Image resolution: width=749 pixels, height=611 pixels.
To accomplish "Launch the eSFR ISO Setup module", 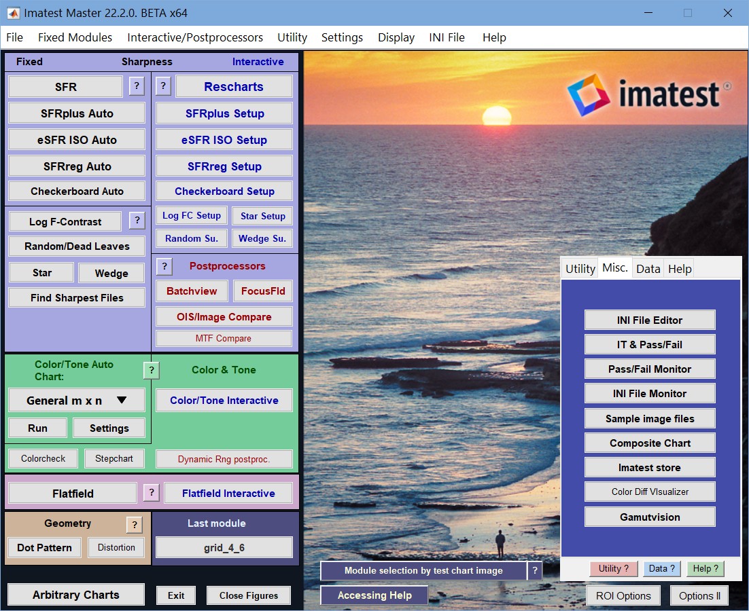I will (x=224, y=140).
